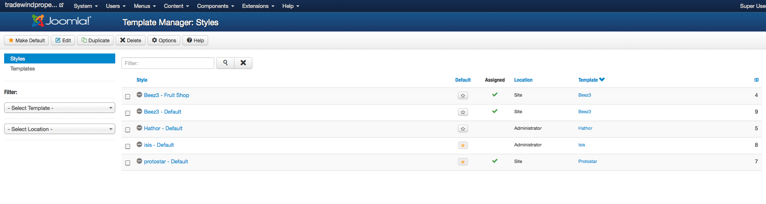Check the protostar - Default row

click(x=128, y=163)
